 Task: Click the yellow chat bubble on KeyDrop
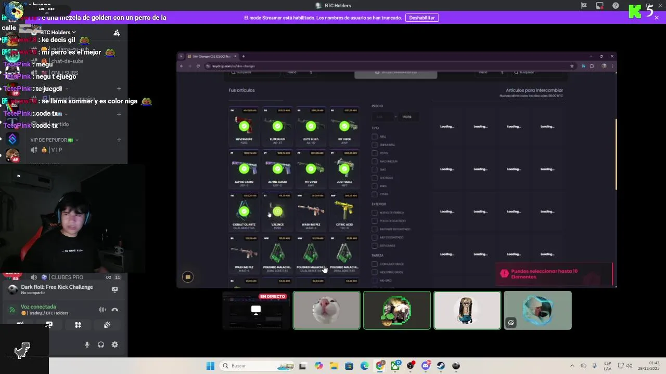coord(188,277)
